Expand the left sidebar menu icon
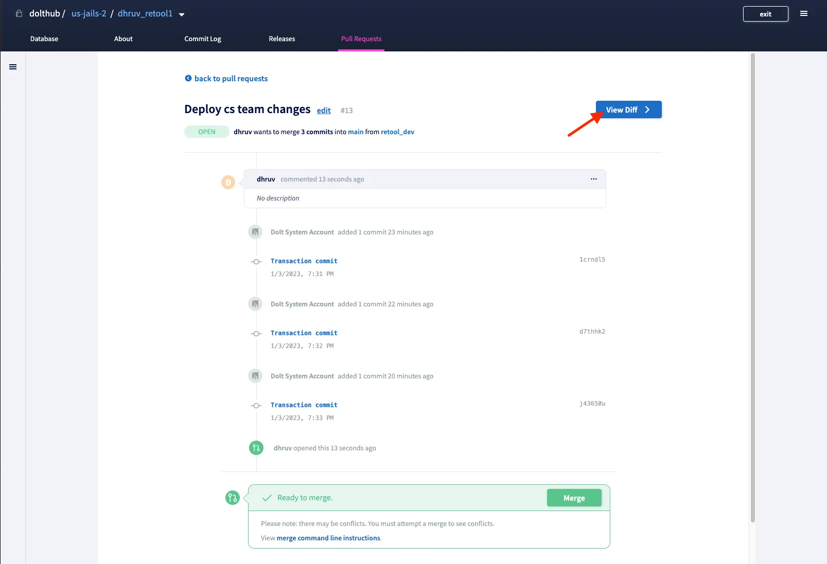 (13, 67)
